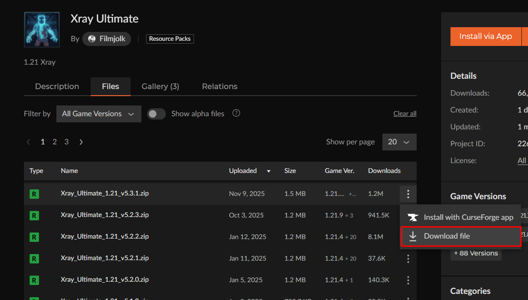Click the 941.5K downloads value
Screen dimensions: 528x300
click(x=379, y=215)
